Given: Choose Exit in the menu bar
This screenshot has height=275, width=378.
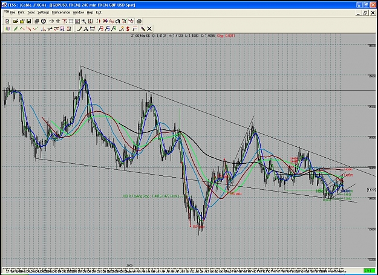Looking at the screenshot, I should tap(99, 13).
